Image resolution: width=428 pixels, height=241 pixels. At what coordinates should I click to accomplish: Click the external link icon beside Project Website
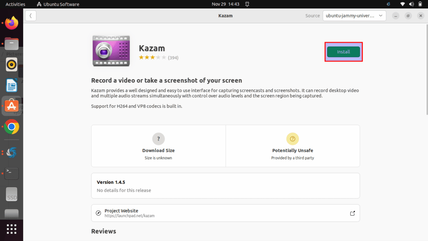coord(352,213)
